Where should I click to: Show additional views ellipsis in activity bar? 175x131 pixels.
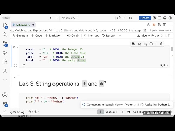pyautogui.click(x=5, y=80)
